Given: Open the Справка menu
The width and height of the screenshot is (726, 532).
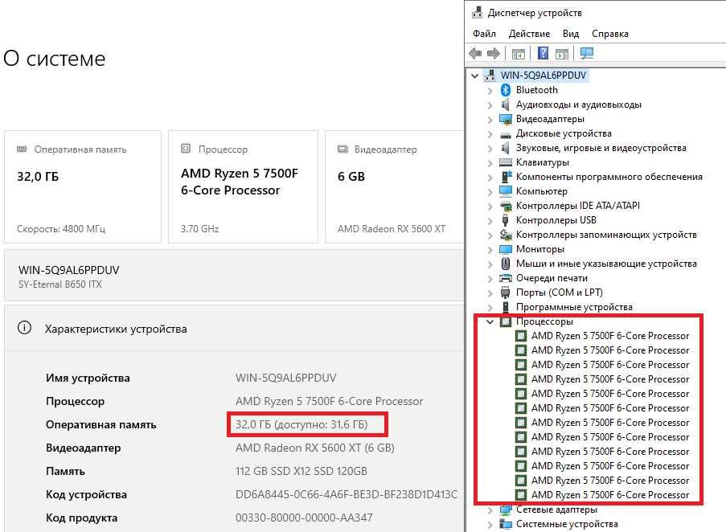Looking at the screenshot, I should point(609,33).
